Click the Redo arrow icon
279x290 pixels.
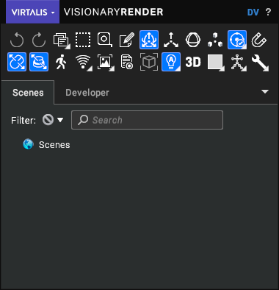(39, 40)
